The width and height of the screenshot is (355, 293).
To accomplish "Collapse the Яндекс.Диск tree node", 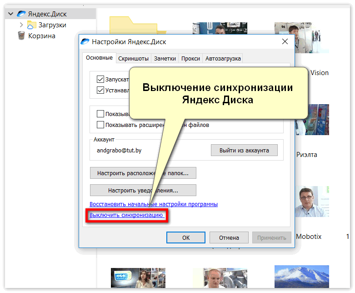I will pyautogui.click(x=10, y=14).
